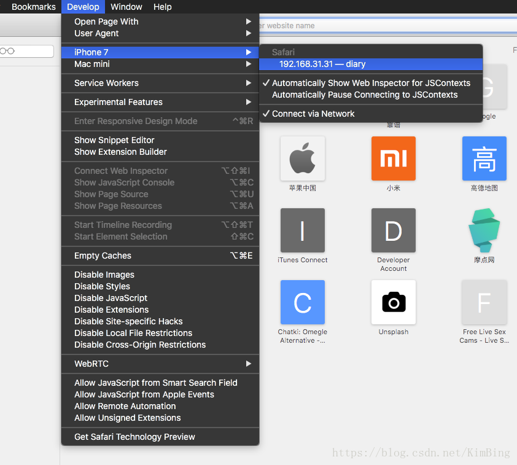The width and height of the screenshot is (517, 465).
Task: Open the Bookmarks menu
Action: pyautogui.click(x=34, y=7)
